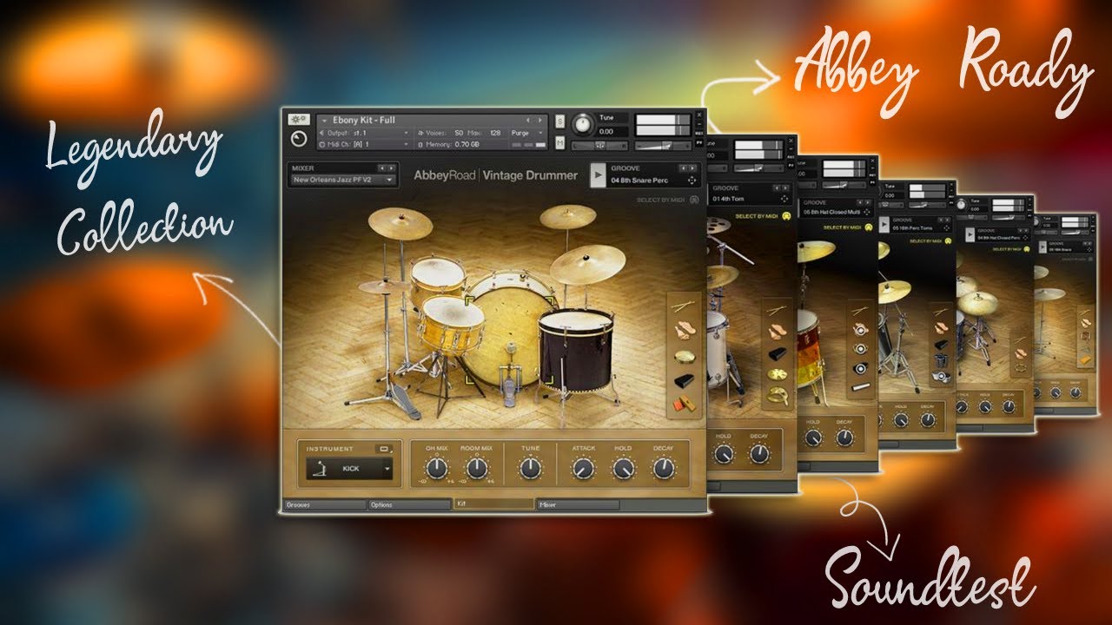Click the DECAY knob in 01 4th Tom window
1112x625 pixels.
pos(758,452)
